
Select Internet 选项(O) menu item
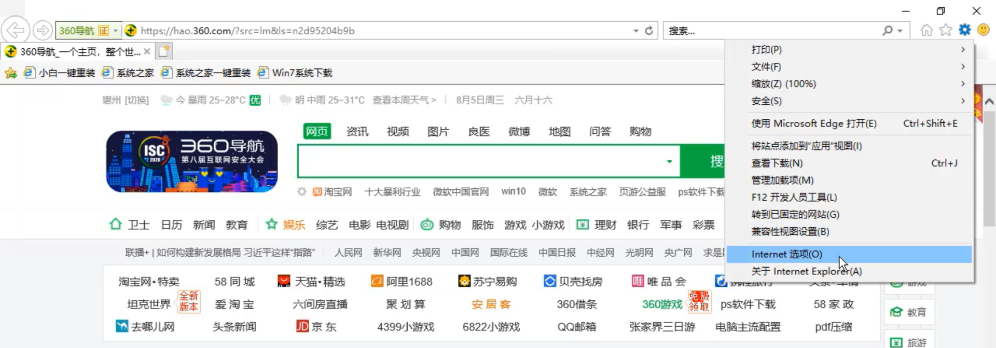coord(786,254)
